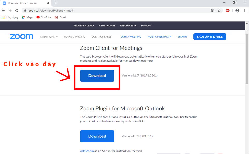Open a new browser tab
Viewport: 249px width, 154px height.
coord(56,3)
